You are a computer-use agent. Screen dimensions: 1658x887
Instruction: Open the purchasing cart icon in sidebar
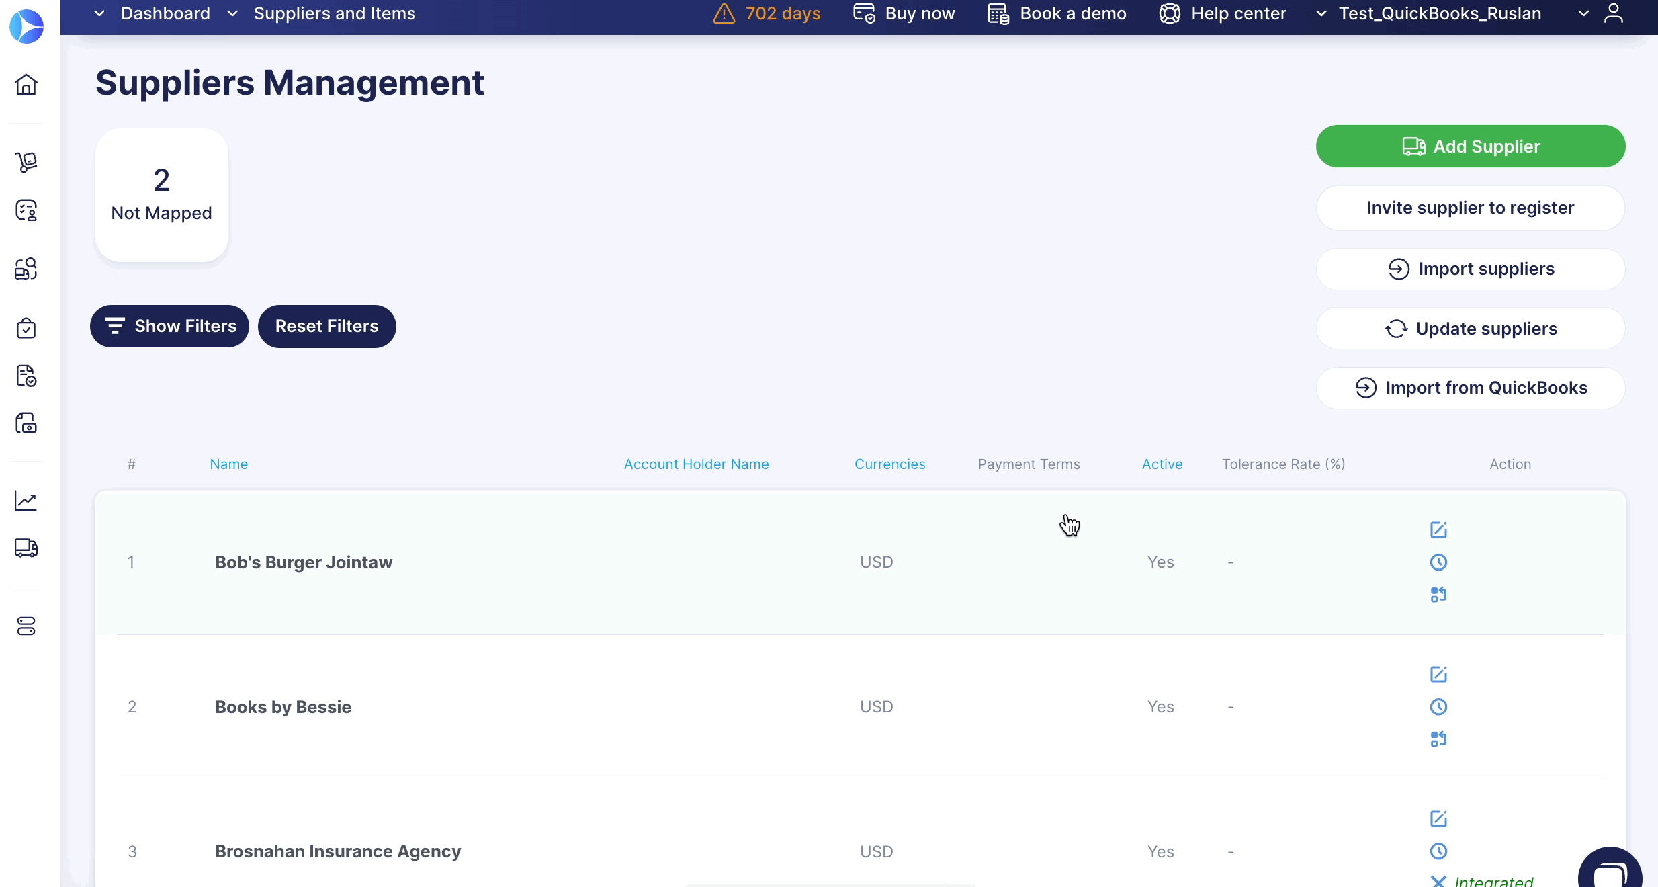[26, 161]
